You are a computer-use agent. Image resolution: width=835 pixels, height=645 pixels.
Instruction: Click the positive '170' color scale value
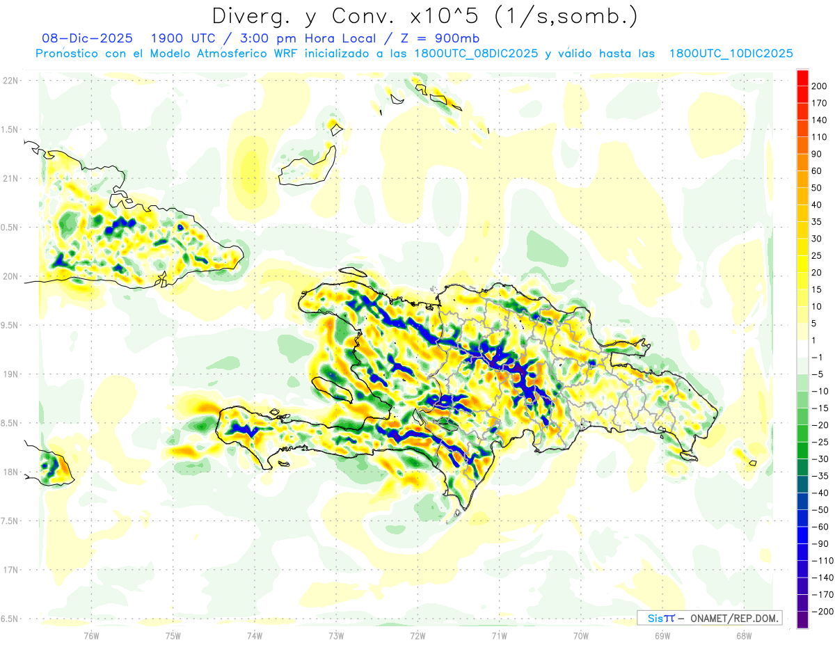[819, 103]
